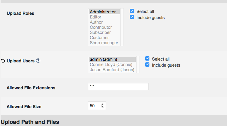
Task: Uncheck Select all for Upload Roles
Action: coord(132,11)
